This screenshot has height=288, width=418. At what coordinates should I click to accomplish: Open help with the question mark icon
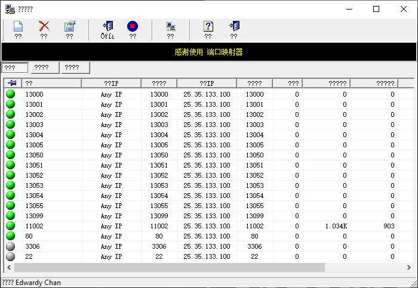208,27
